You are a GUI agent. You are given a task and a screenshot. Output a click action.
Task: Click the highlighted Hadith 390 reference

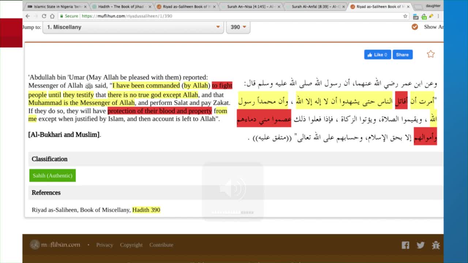click(x=146, y=210)
